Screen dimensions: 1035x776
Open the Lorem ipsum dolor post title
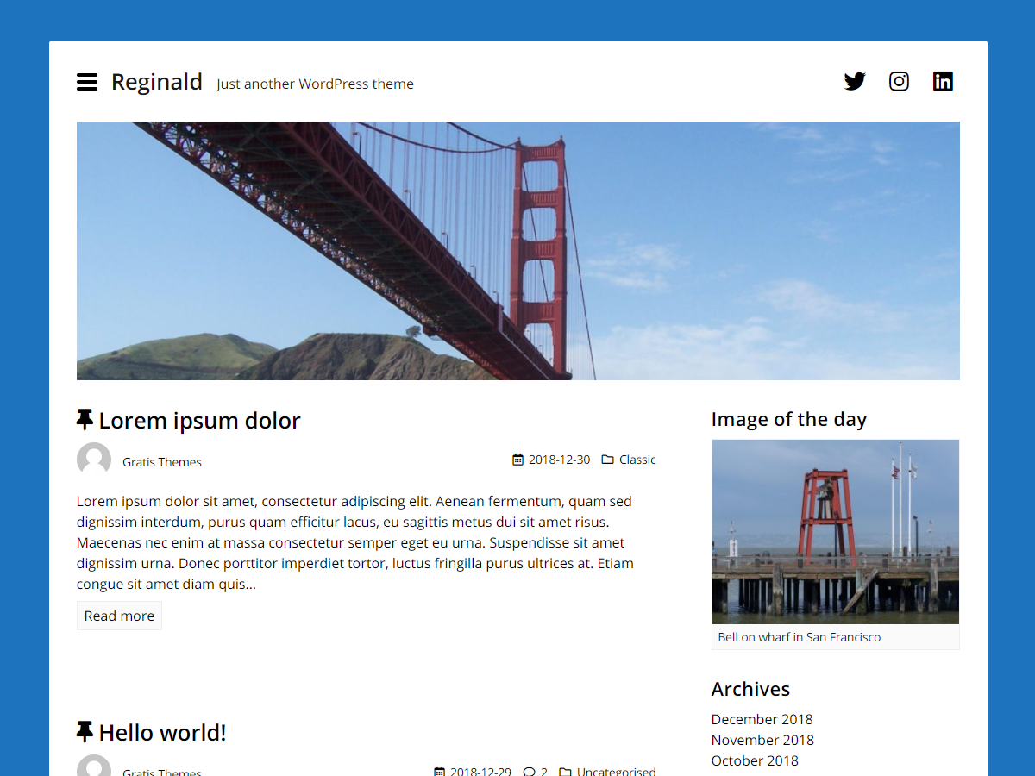coord(199,421)
